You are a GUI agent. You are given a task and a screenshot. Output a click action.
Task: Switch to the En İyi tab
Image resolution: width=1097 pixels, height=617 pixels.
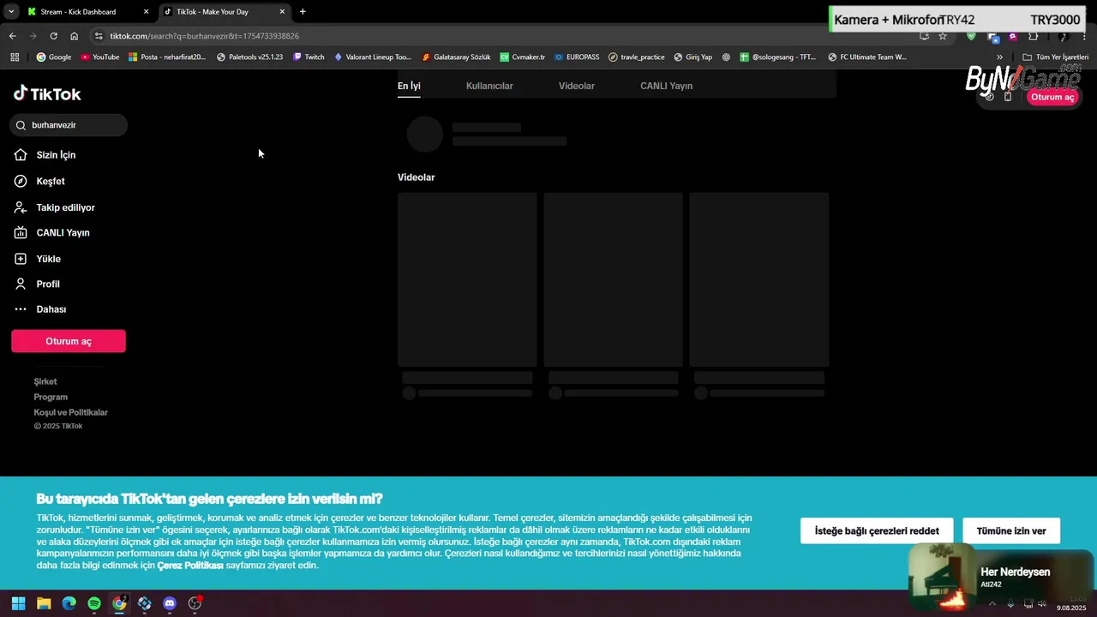[409, 86]
